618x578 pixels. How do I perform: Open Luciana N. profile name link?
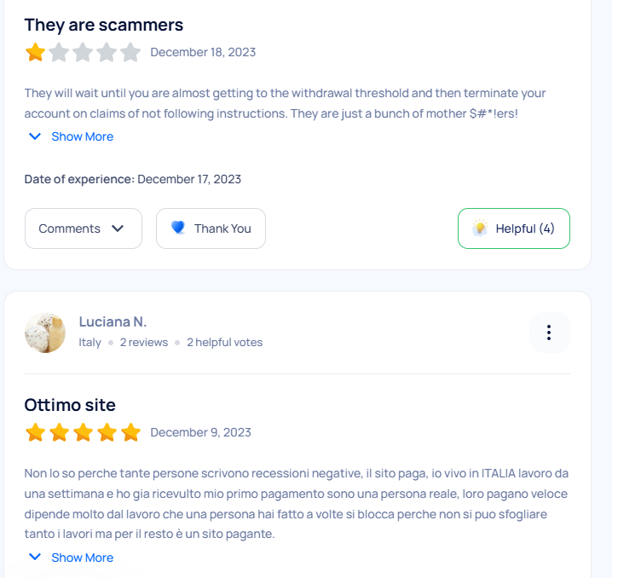[113, 321]
